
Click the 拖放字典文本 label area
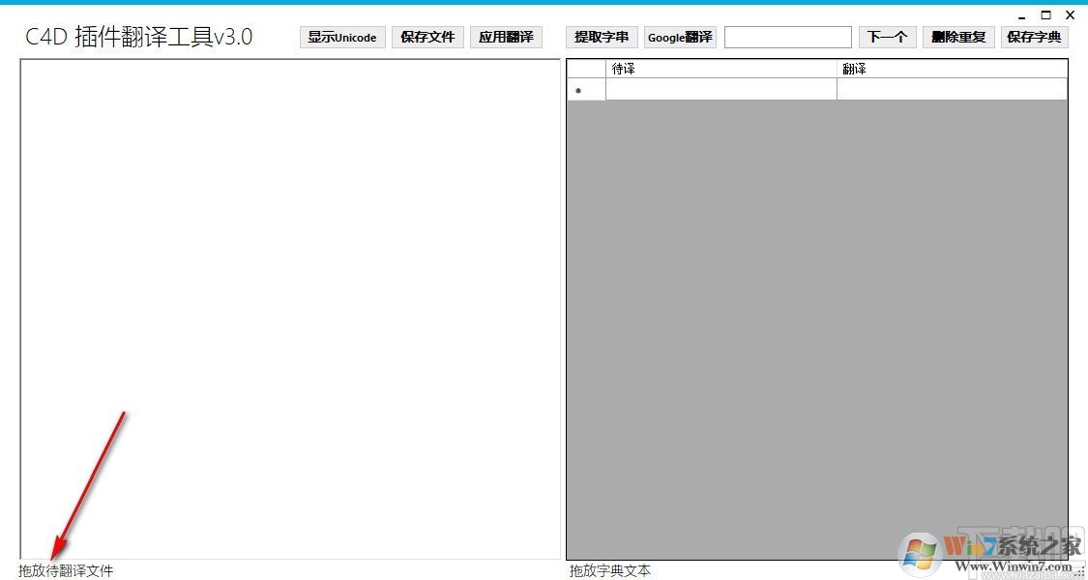(x=609, y=570)
